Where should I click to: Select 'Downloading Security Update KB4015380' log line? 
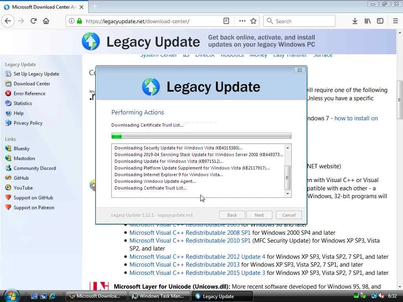coord(178,148)
